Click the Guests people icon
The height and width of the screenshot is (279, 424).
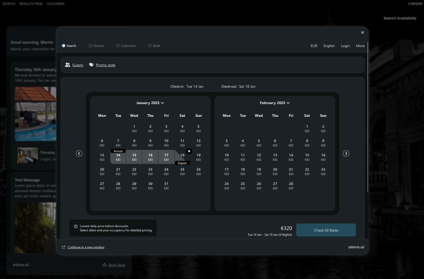(x=68, y=65)
